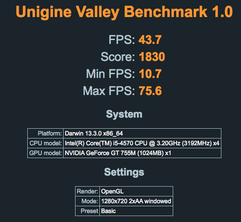Select the Preset label cell

87,211
